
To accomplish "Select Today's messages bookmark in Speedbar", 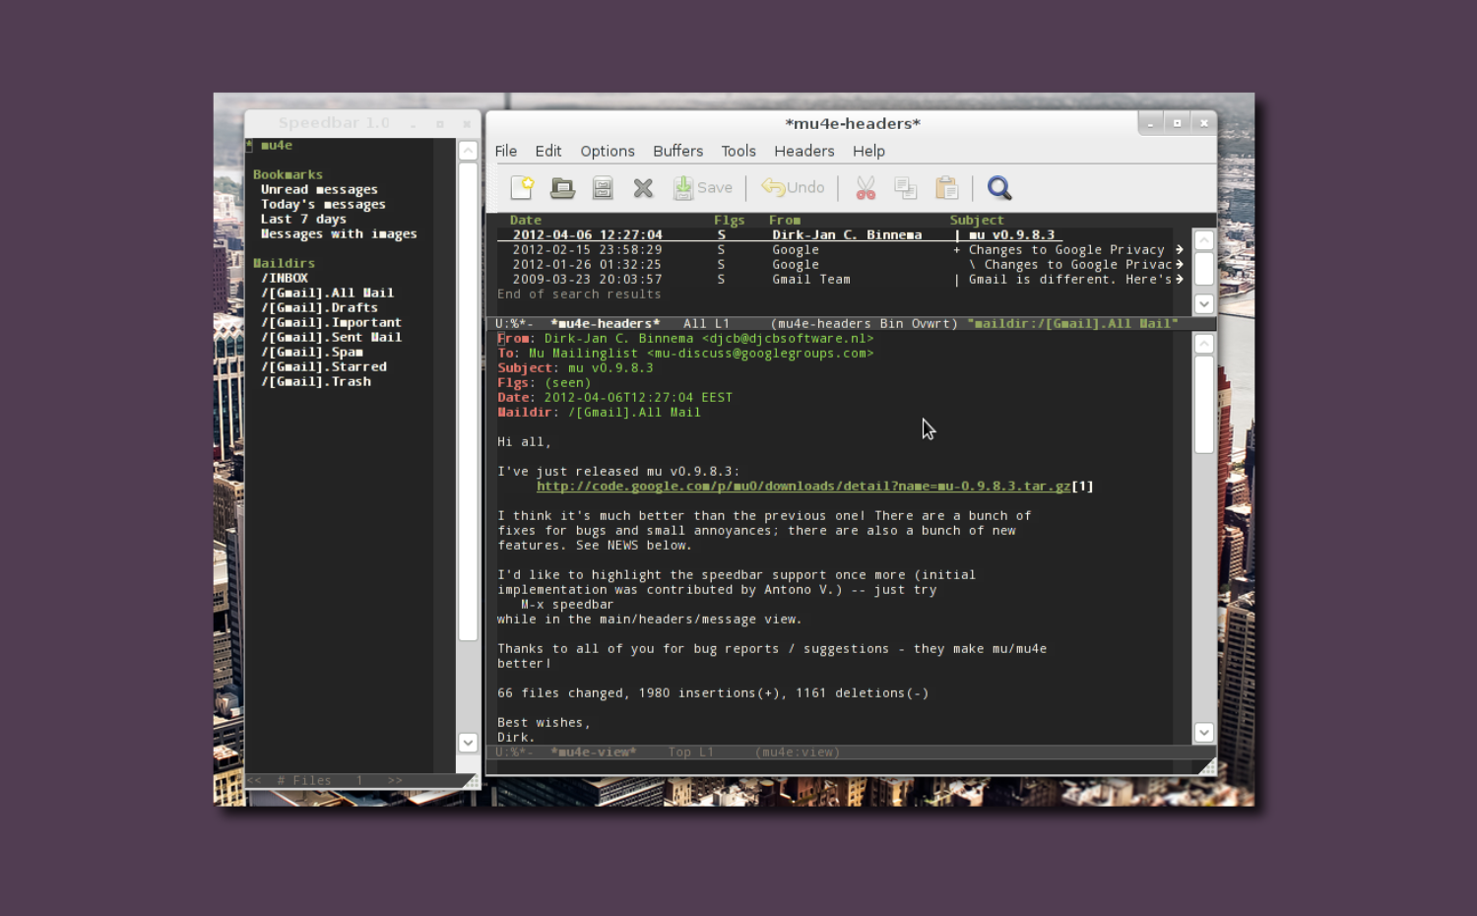I will pos(323,204).
